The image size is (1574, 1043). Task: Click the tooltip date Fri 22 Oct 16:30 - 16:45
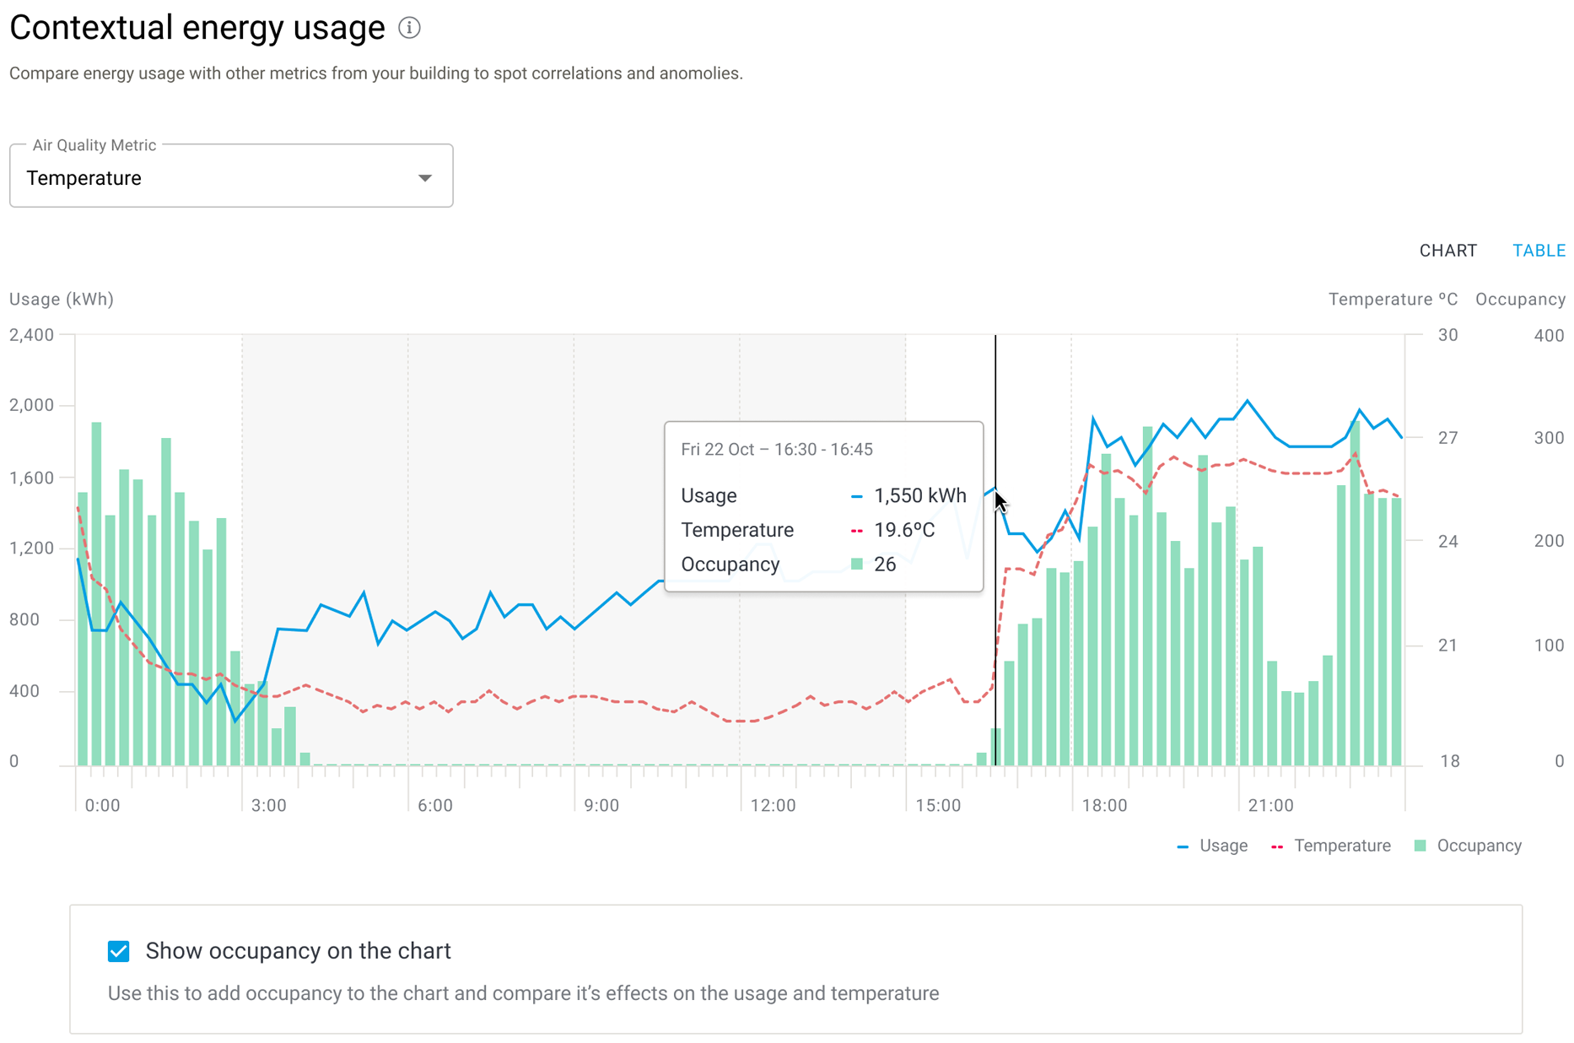pyautogui.click(x=776, y=449)
